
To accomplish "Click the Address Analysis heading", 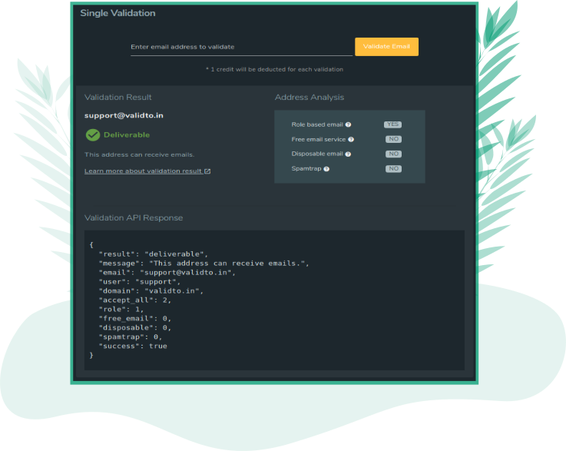I will [309, 97].
